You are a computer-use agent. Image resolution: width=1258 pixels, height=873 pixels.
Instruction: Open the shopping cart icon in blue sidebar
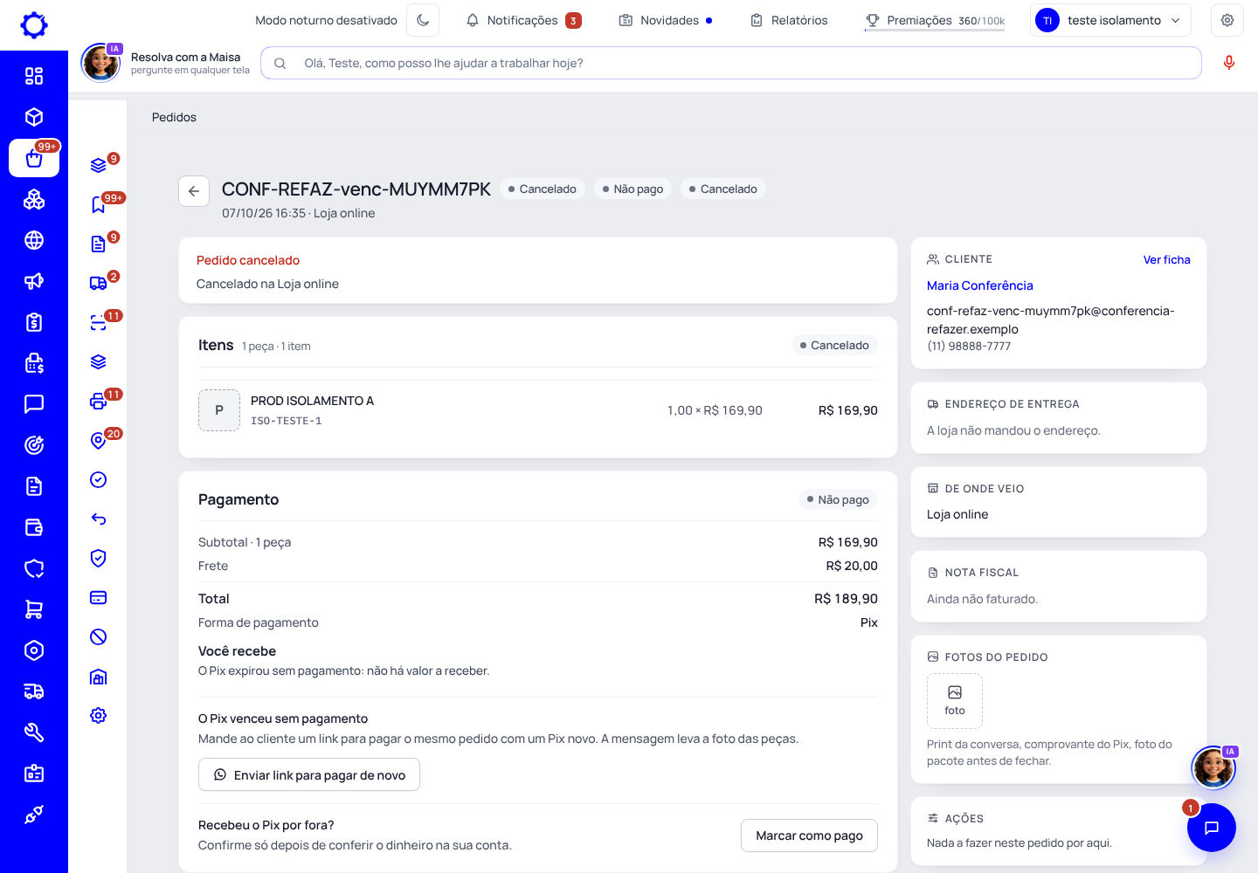click(x=34, y=609)
